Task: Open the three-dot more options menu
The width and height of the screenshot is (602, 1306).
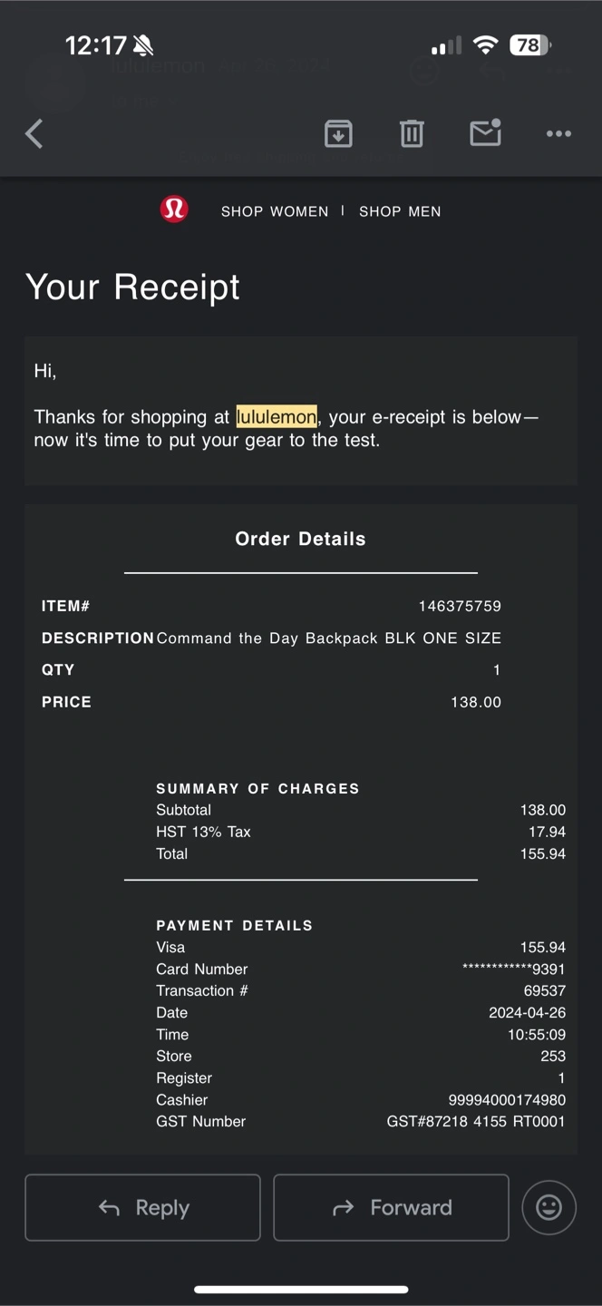Action: point(558,134)
